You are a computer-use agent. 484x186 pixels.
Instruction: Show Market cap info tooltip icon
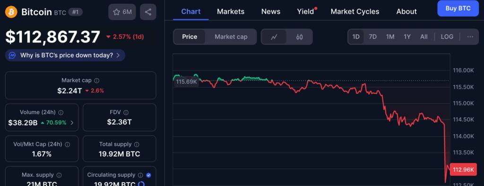coord(96,81)
